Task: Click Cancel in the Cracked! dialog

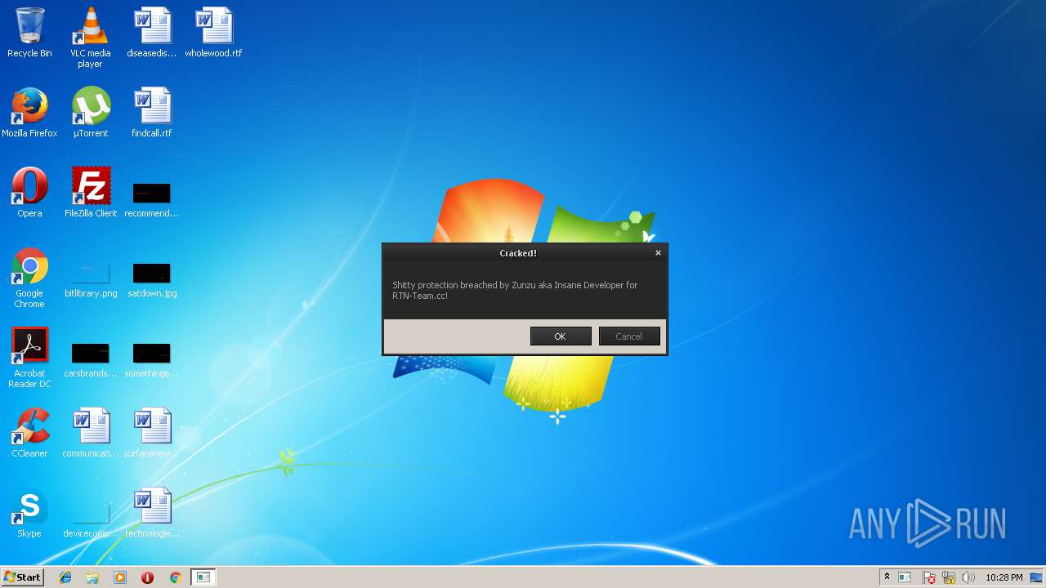Action: click(629, 336)
